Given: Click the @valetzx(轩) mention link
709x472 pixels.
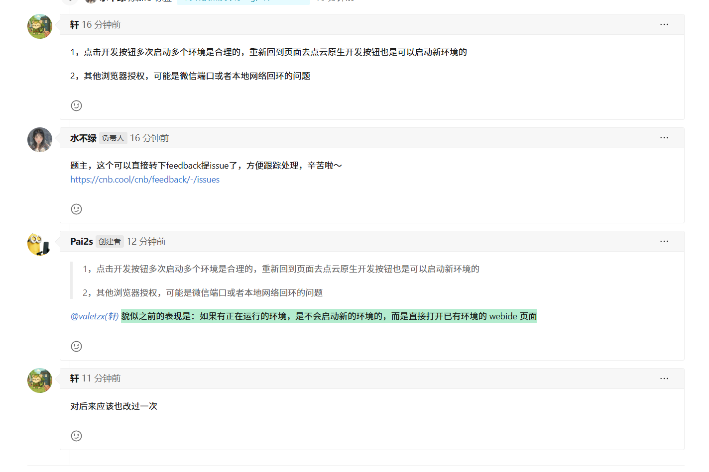Looking at the screenshot, I should pyautogui.click(x=94, y=316).
